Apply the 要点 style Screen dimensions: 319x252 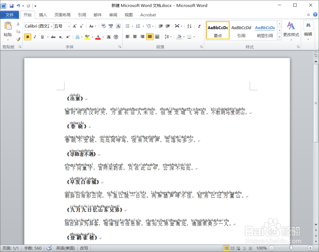tap(218, 30)
